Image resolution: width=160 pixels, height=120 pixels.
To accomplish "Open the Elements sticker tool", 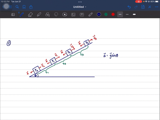I will [x=65, y=14].
